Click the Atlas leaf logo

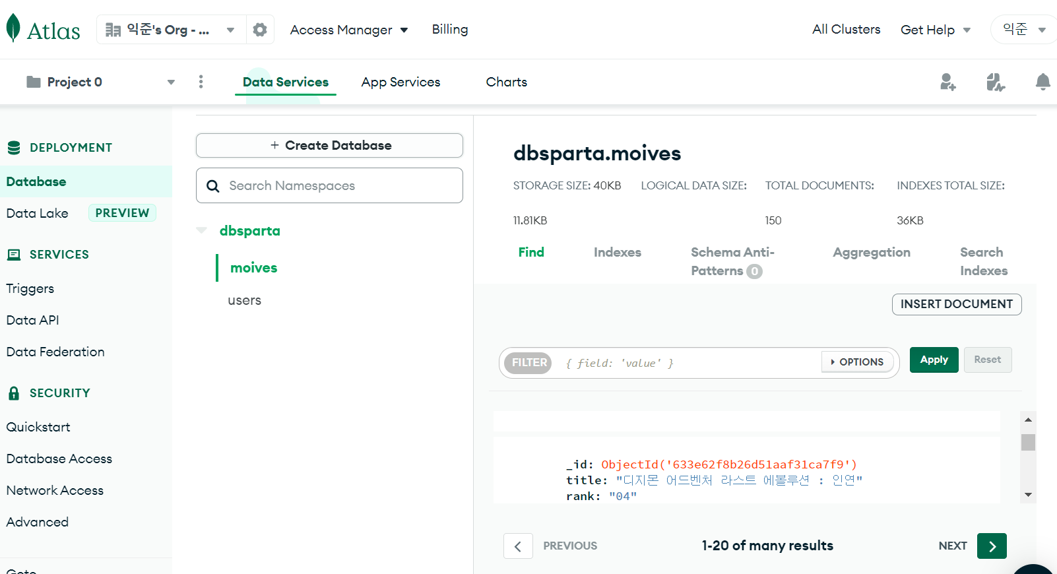tap(13, 28)
